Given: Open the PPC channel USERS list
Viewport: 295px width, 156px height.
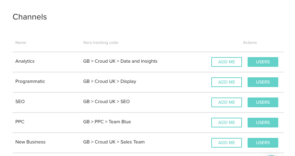Looking at the screenshot, I should (x=263, y=123).
